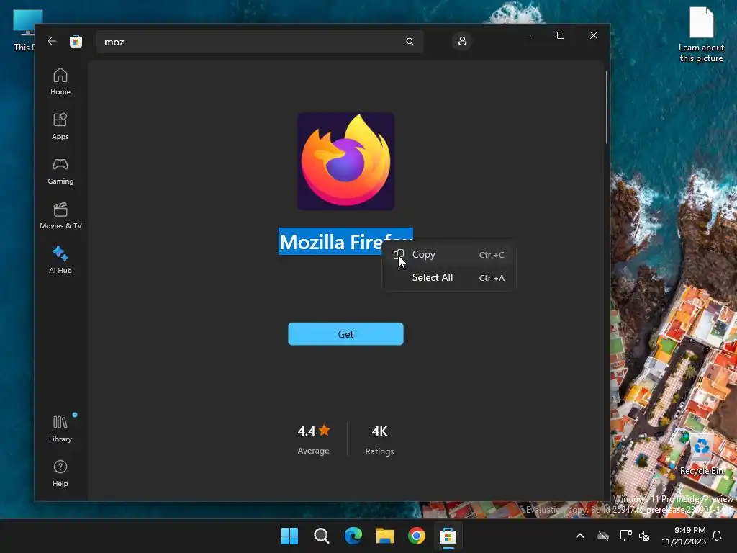Open File Explorer from taskbar
Image resolution: width=737 pixels, height=553 pixels.
(385, 536)
